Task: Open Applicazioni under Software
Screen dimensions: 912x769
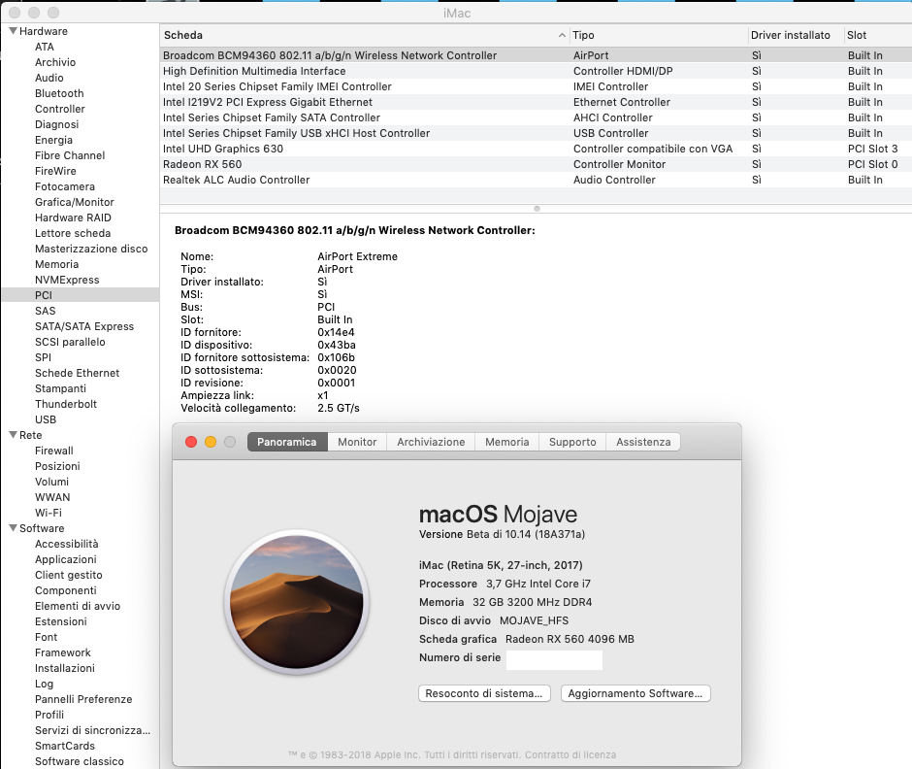Action: pos(66,559)
